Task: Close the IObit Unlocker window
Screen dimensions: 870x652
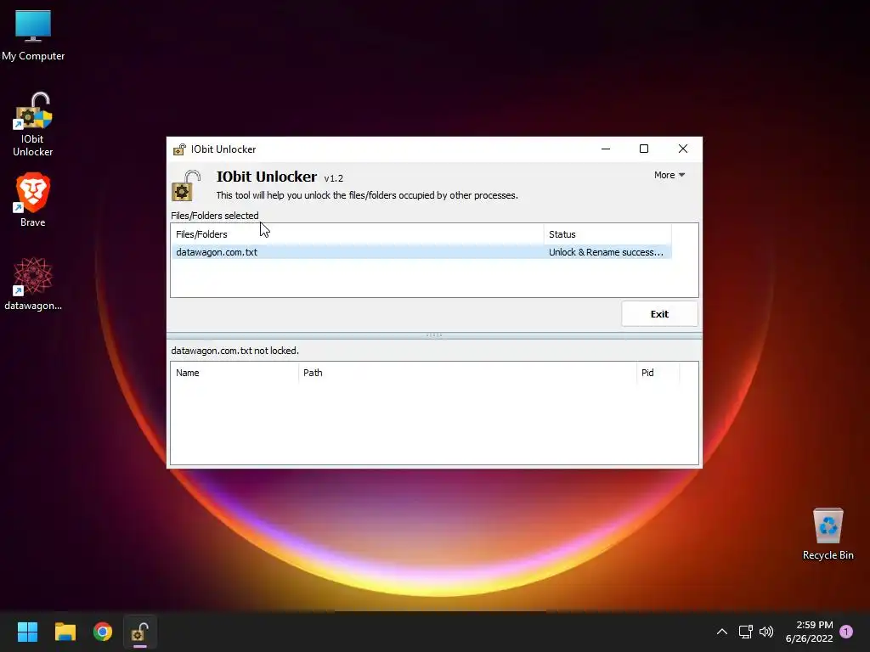Action: (x=683, y=149)
